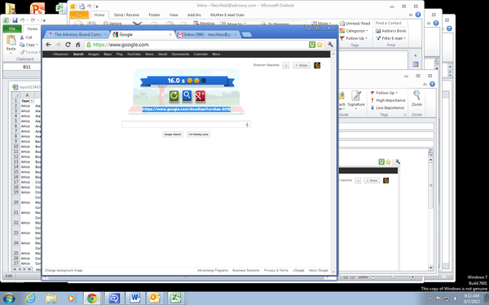Expand Outlook Categorize dropdown
Image resolution: width=489 pixels, height=305 pixels.
(367, 31)
